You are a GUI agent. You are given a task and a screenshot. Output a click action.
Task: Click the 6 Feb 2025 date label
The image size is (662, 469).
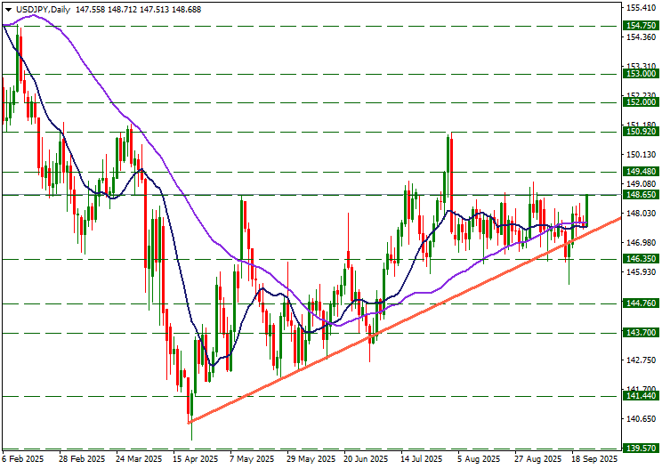[x=23, y=459]
